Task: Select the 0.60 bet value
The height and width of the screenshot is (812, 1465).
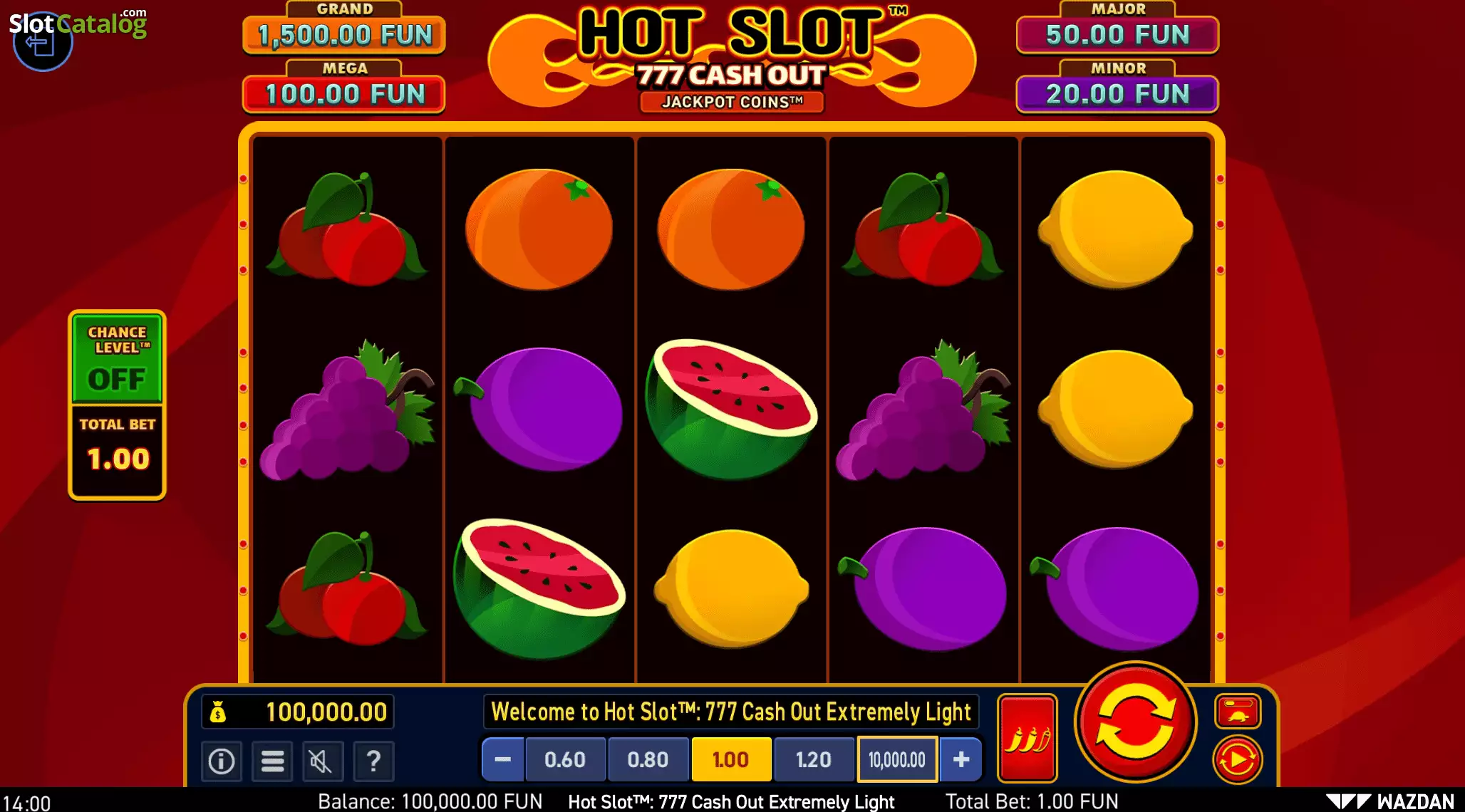Action: pos(565,760)
